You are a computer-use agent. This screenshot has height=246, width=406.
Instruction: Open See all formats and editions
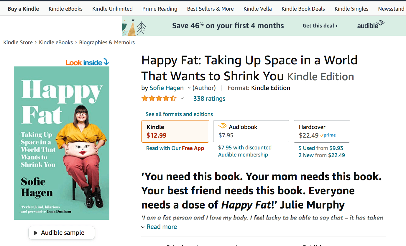coord(179,114)
